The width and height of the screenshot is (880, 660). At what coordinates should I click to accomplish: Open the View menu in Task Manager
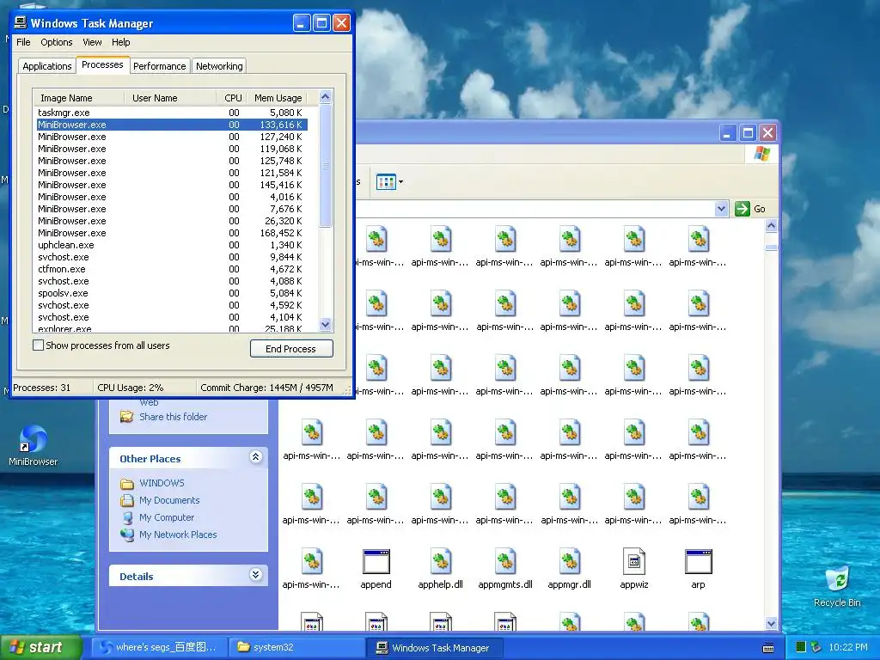pyautogui.click(x=92, y=42)
